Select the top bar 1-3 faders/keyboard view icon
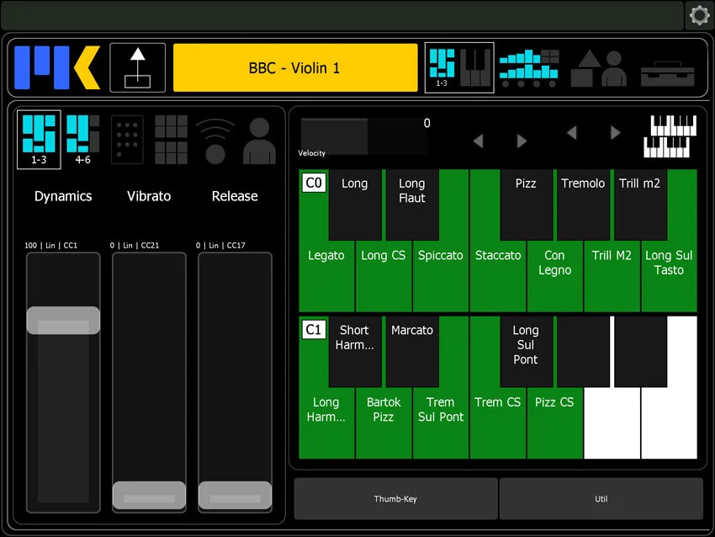The height and width of the screenshot is (537, 715). click(x=459, y=67)
